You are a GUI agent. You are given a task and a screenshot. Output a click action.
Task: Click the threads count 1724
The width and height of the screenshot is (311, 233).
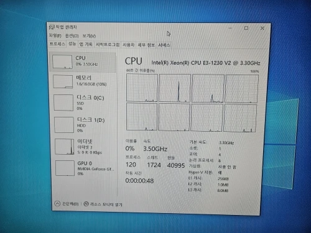click(x=154, y=165)
